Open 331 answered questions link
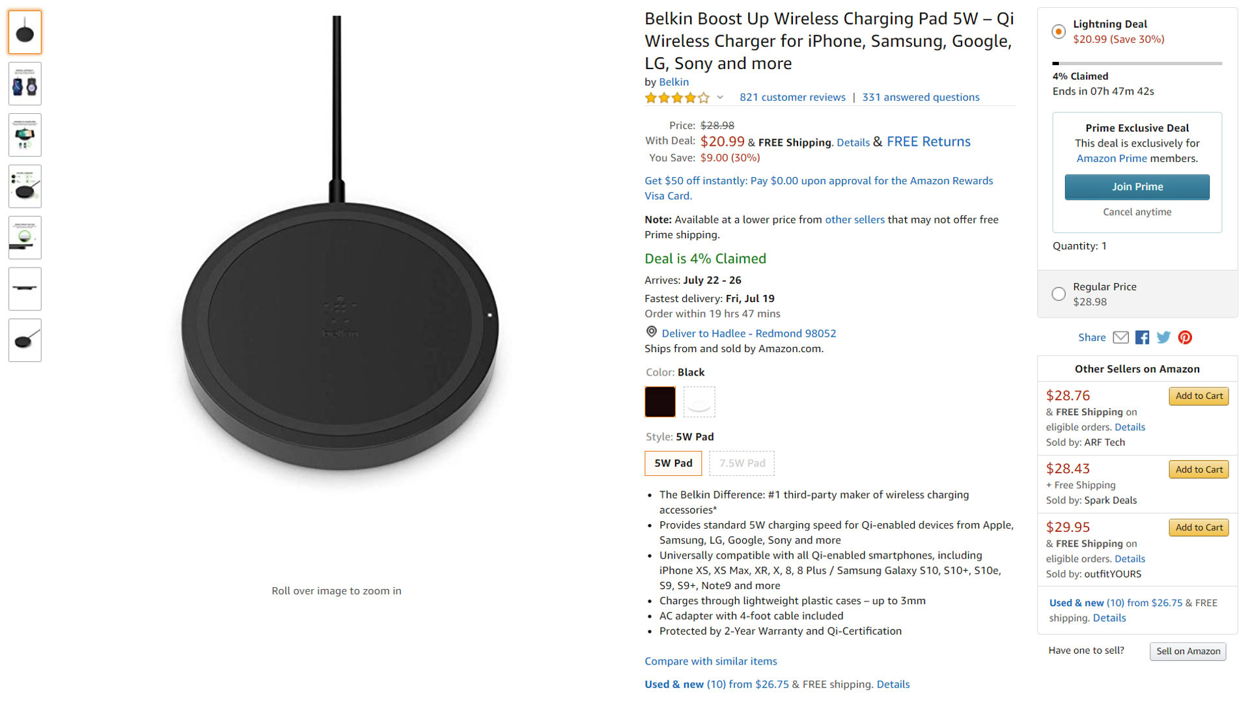This screenshot has height=703, width=1250. [921, 97]
